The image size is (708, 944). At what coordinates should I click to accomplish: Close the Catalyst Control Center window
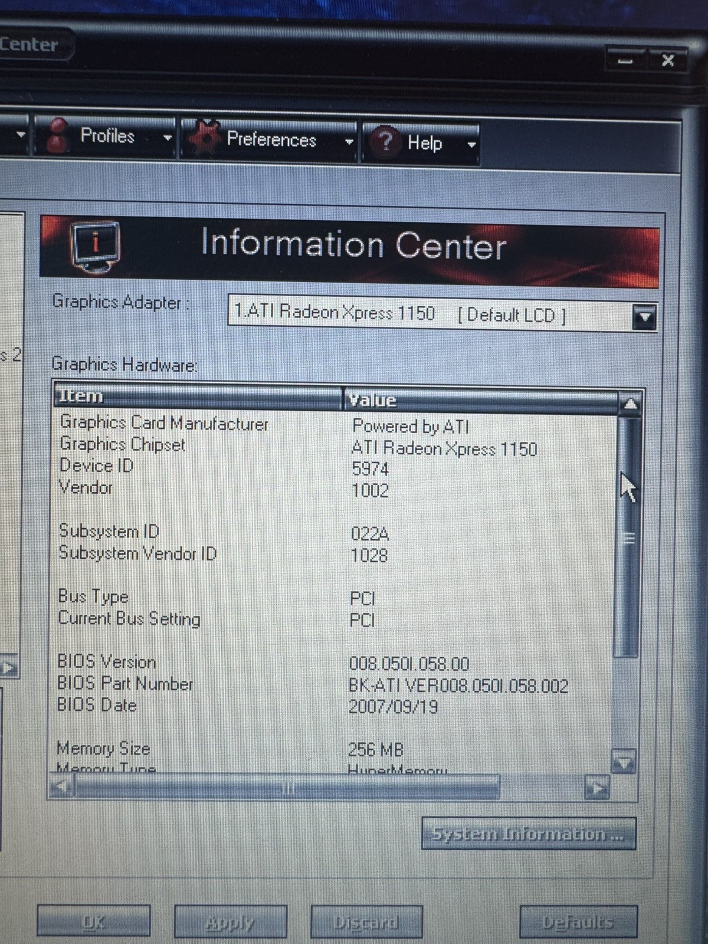[668, 60]
